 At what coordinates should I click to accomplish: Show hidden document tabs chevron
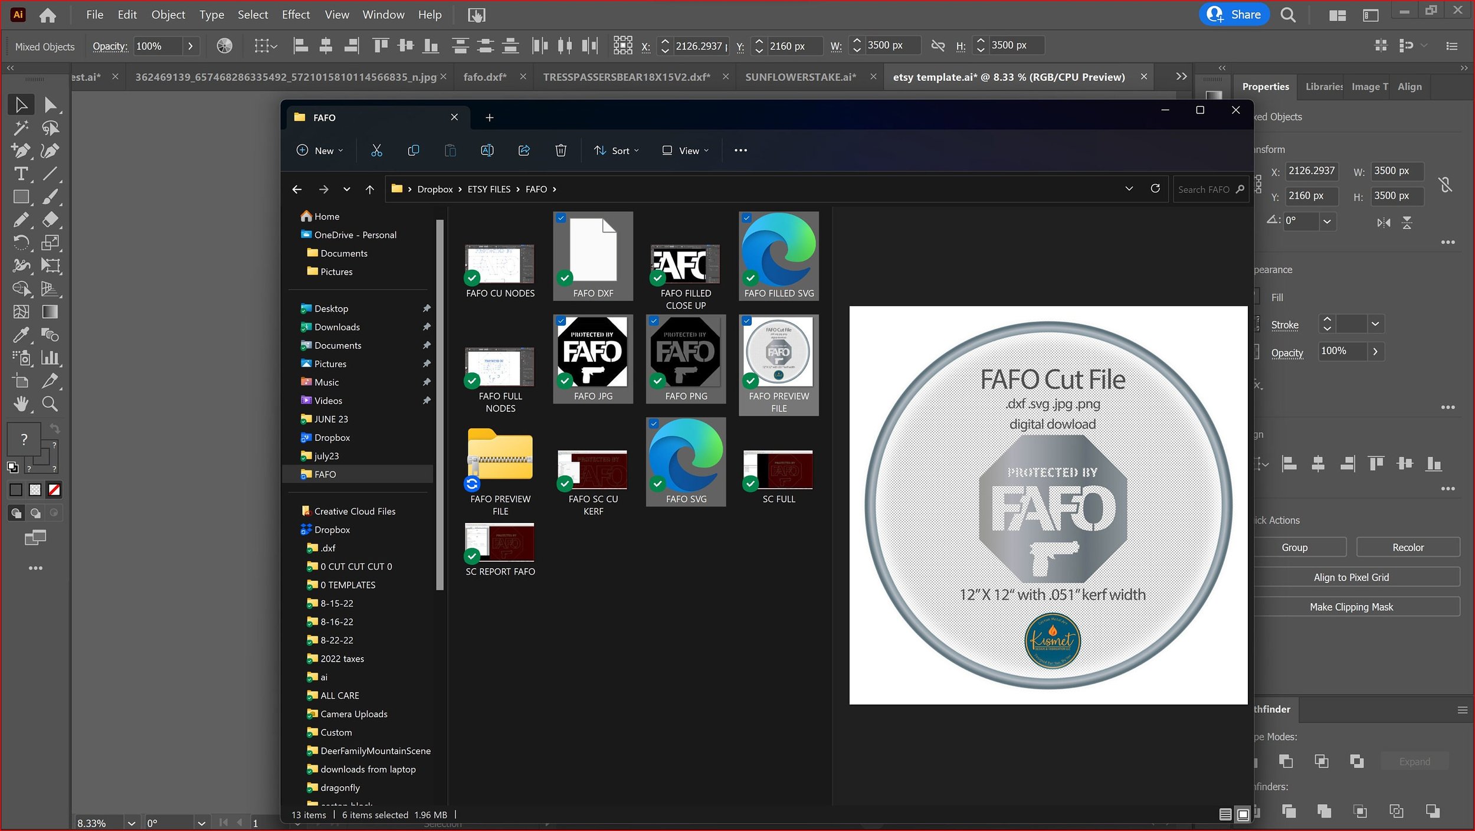pos(1181,77)
